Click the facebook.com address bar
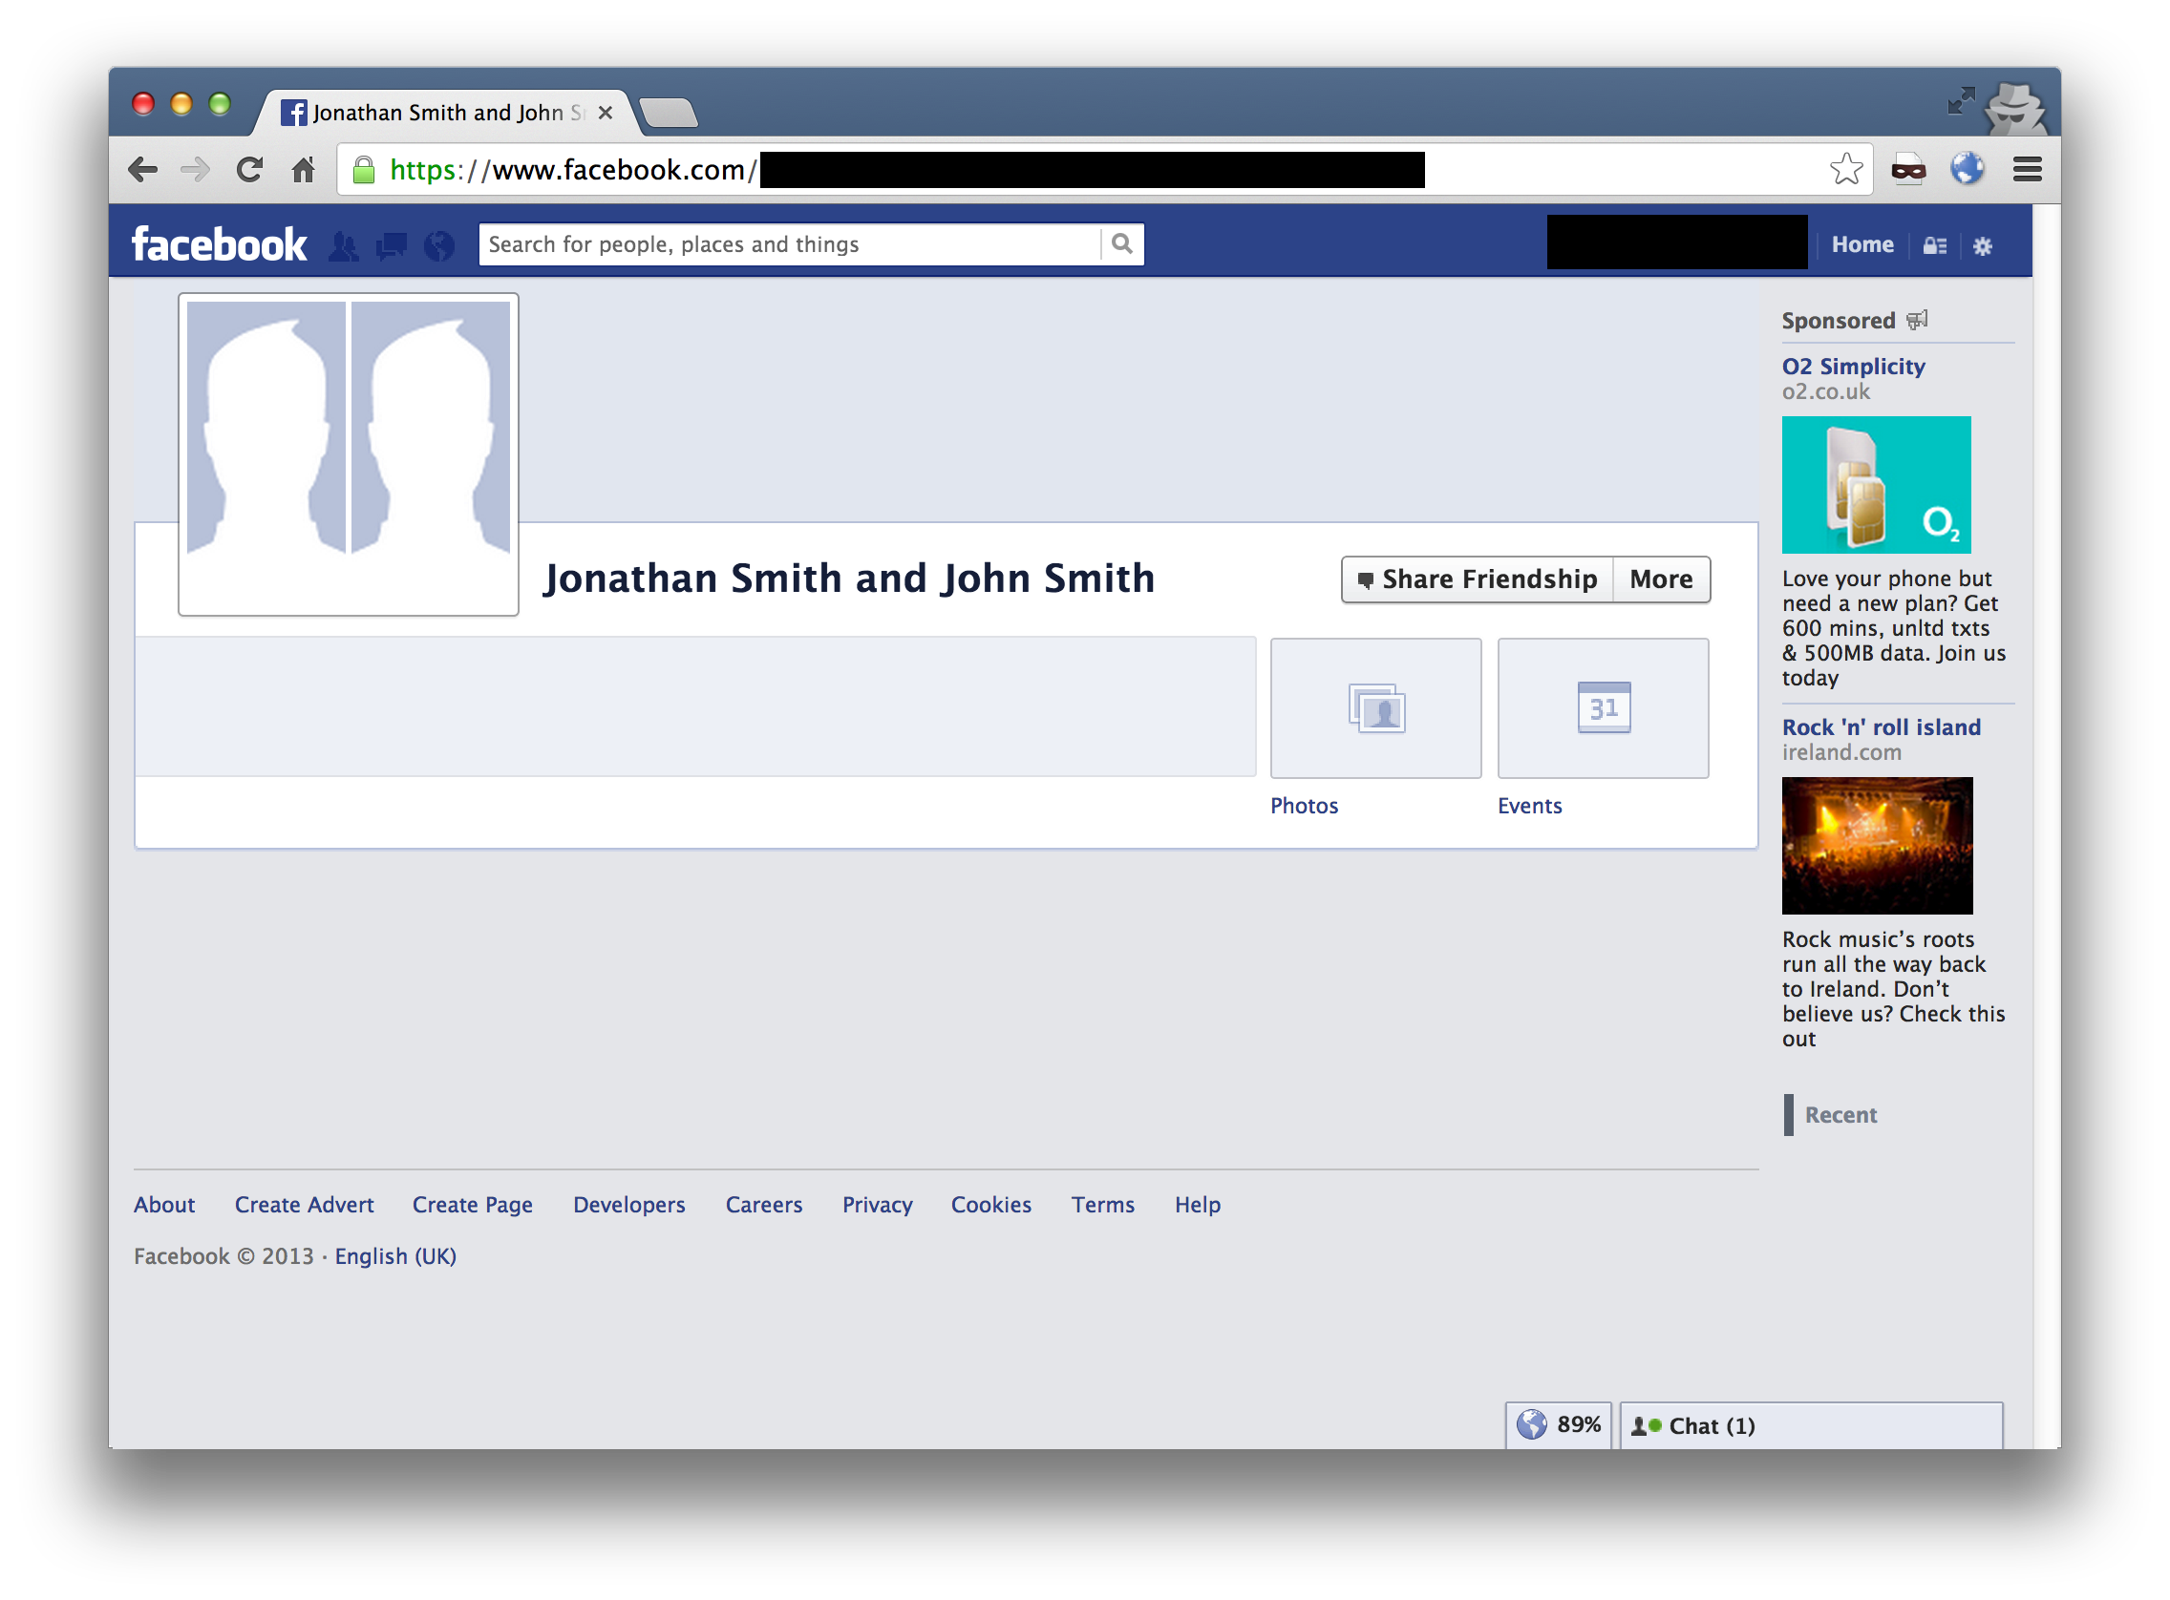 coord(1104,171)
